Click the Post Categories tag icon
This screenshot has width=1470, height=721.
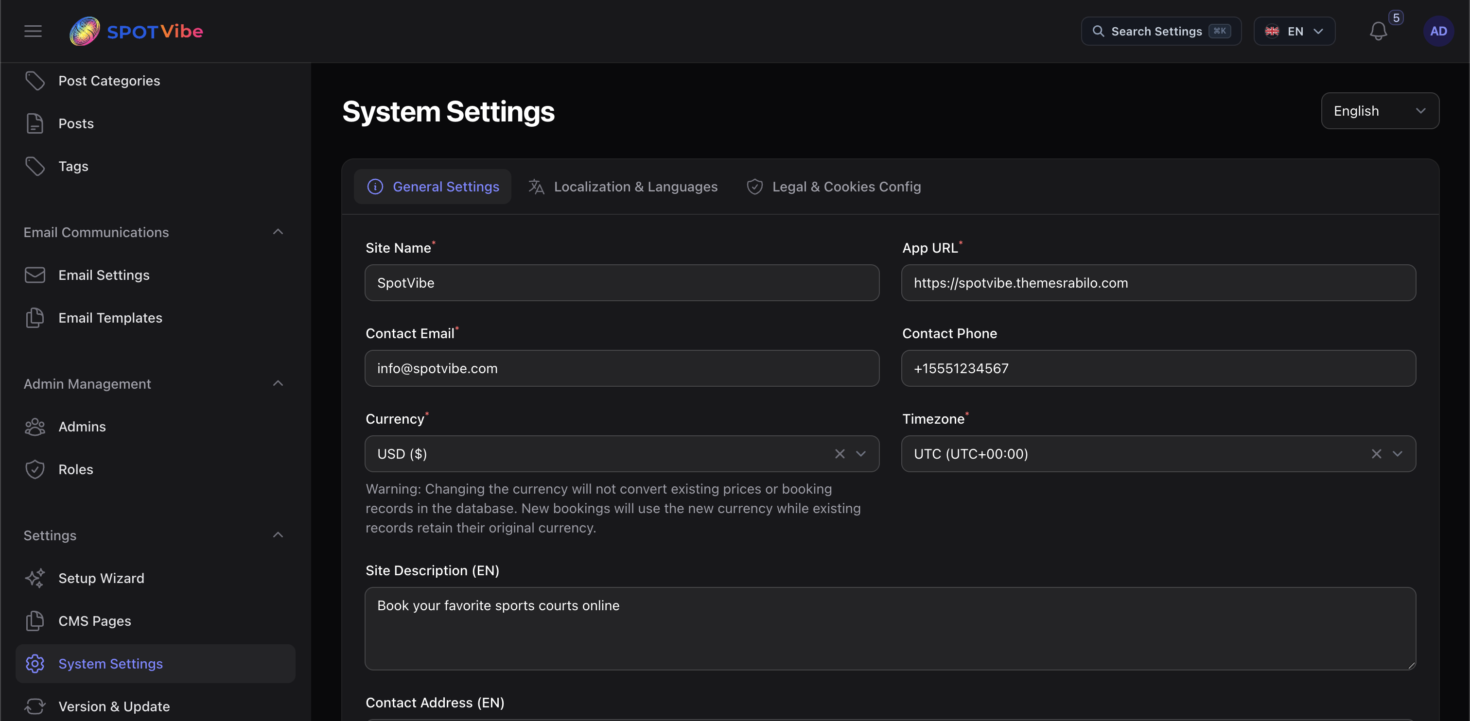(35, 81)
